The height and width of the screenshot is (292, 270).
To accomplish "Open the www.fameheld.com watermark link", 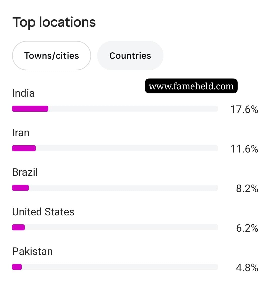I will coord(191,86).
